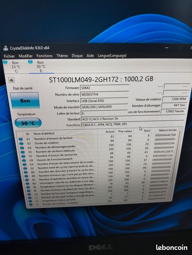
Task: Click status icon for attribute 0A
Action: (25, 164)
